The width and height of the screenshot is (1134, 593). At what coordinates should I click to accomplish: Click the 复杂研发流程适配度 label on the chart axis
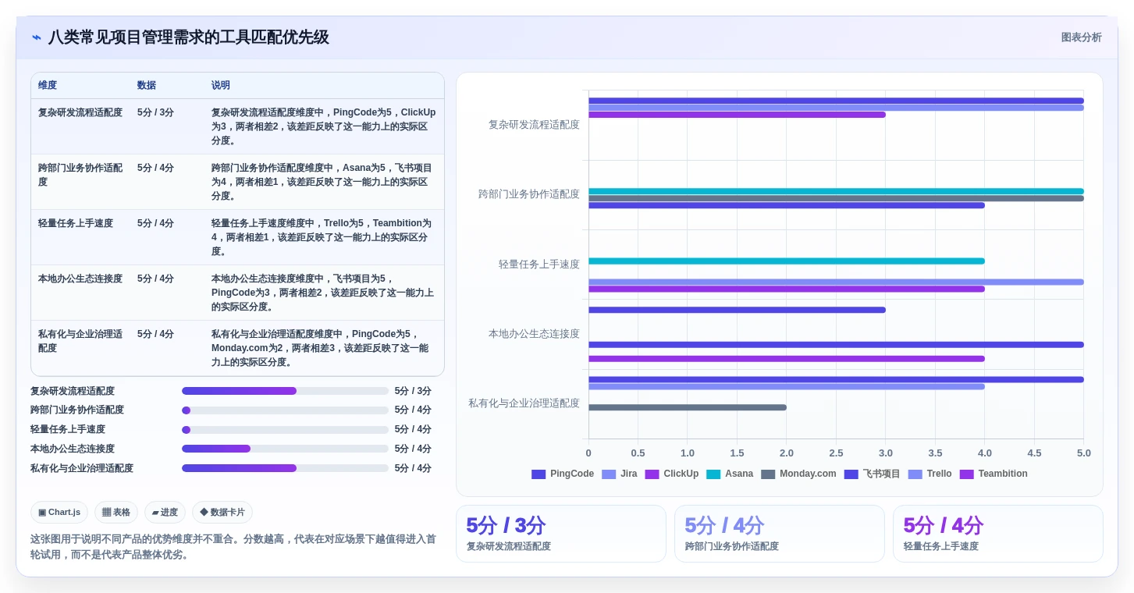click(x=534, y=125)
